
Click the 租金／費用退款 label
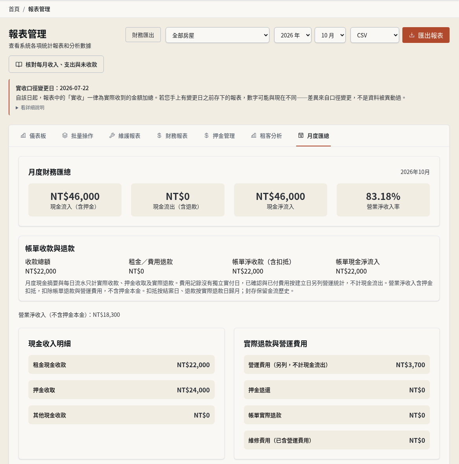151,262
